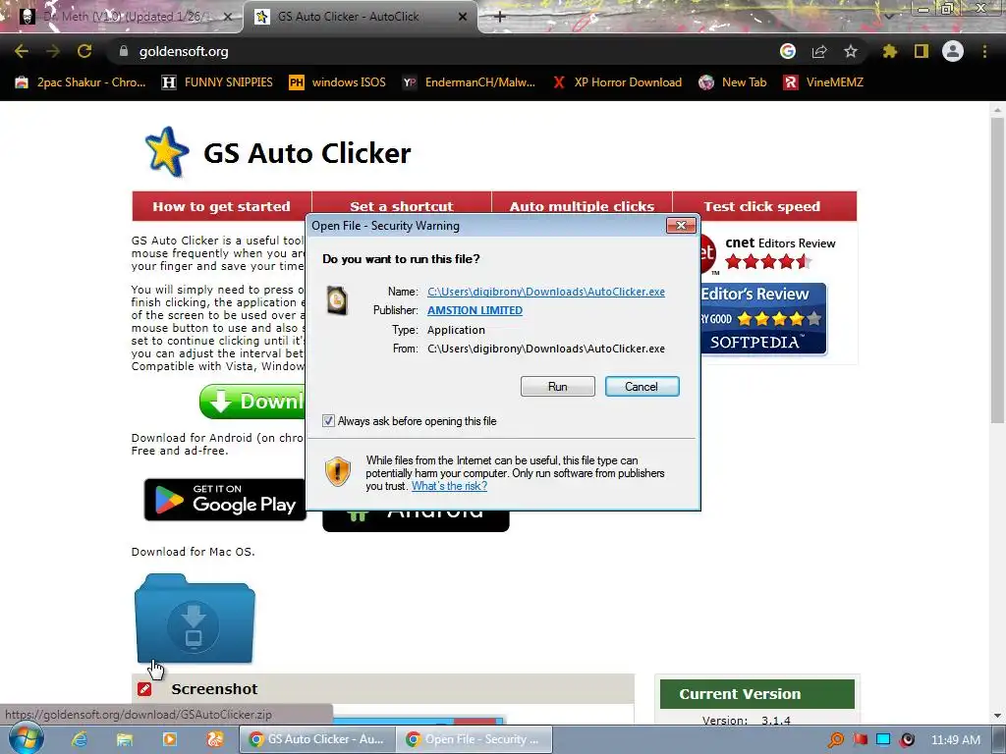Click the red flag tray icon
The image size is (1006, 754).
861,740
